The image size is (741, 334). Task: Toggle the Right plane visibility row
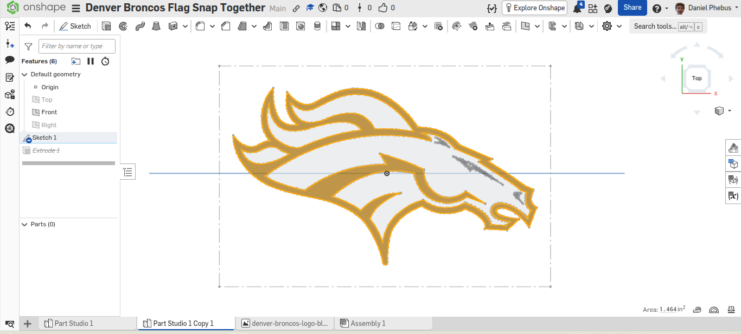click(x=68, y=125)
